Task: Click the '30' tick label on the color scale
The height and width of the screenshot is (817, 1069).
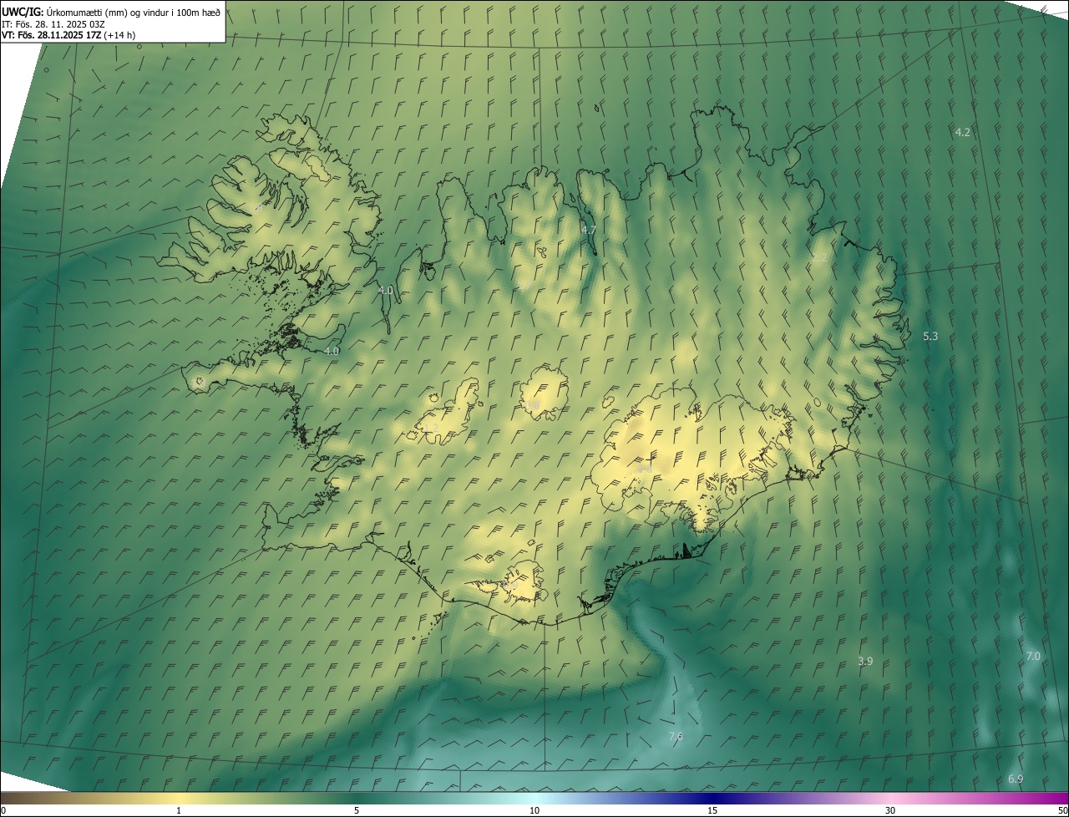Action: [890, 811]
